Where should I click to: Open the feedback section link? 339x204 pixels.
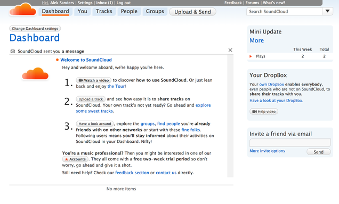tap(132, 173)
